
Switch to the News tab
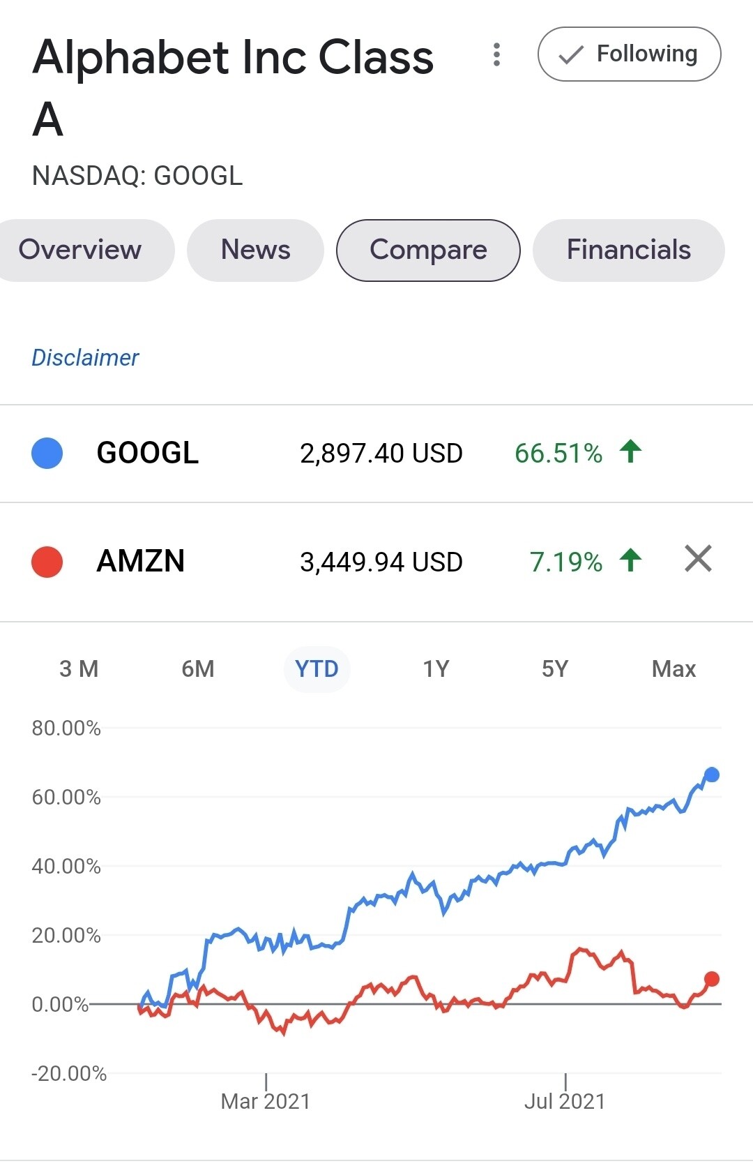pos(255,250)
